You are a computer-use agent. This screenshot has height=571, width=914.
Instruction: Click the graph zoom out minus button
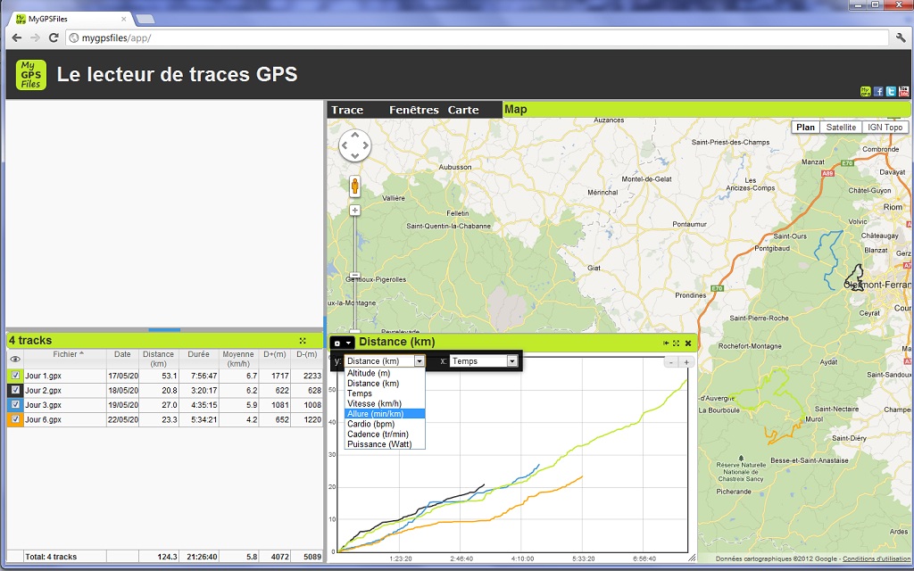671,362
